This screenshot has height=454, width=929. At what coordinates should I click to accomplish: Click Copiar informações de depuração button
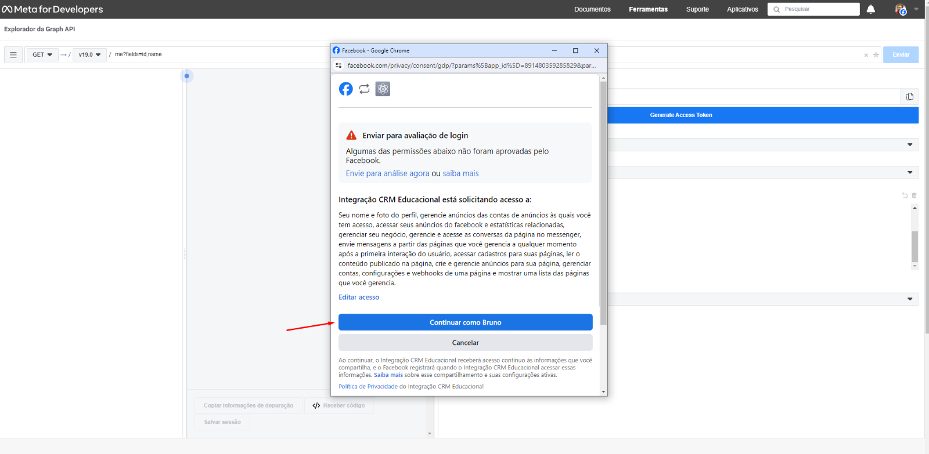[249, 405]
